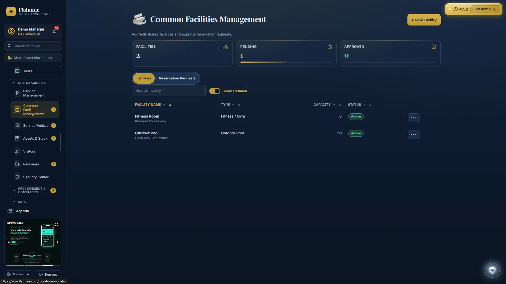Image resolution: width=506 pixels, height=284 pixels.
Task: Click the Approved card calendar icon
Action: pyautogui.click(x=434, y=47)
